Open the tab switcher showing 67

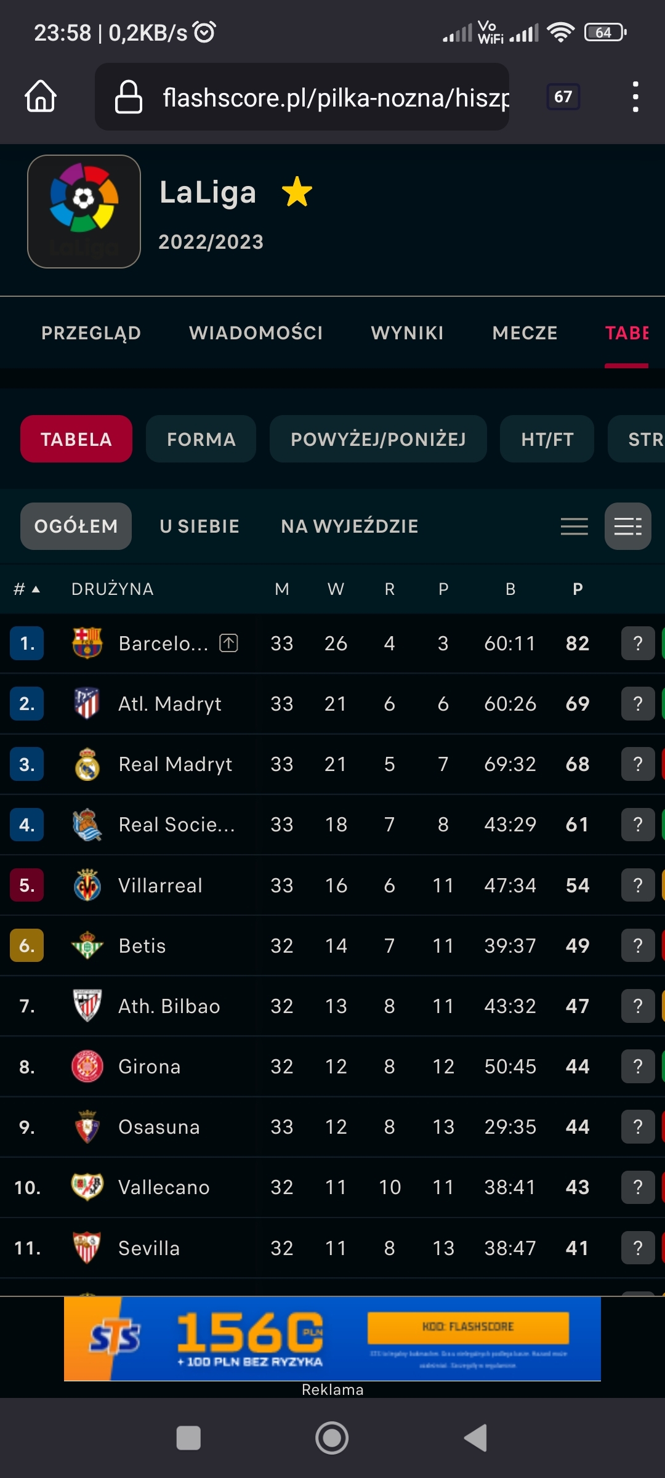tap(563, 97)
